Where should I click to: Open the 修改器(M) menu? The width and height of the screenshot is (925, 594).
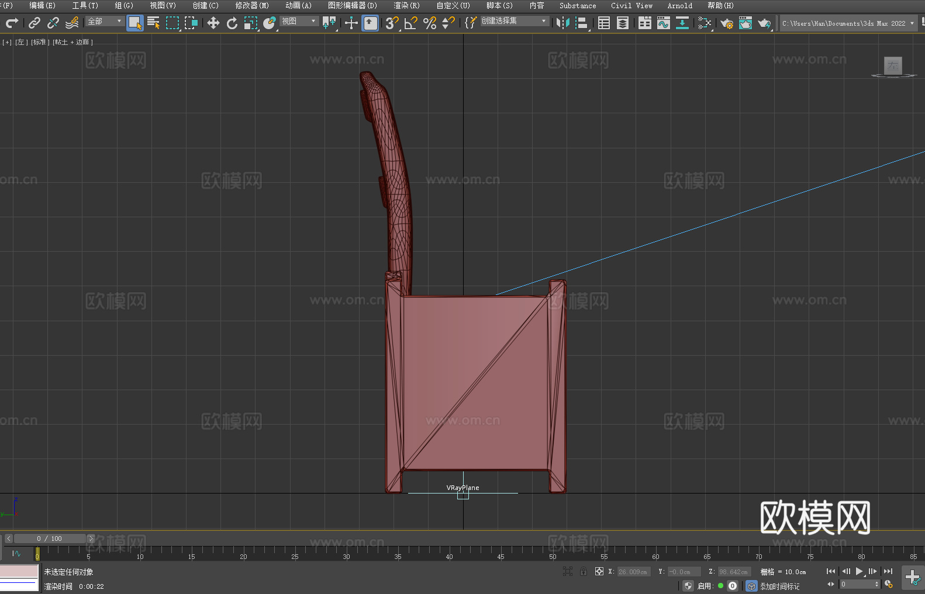point(252,5)
